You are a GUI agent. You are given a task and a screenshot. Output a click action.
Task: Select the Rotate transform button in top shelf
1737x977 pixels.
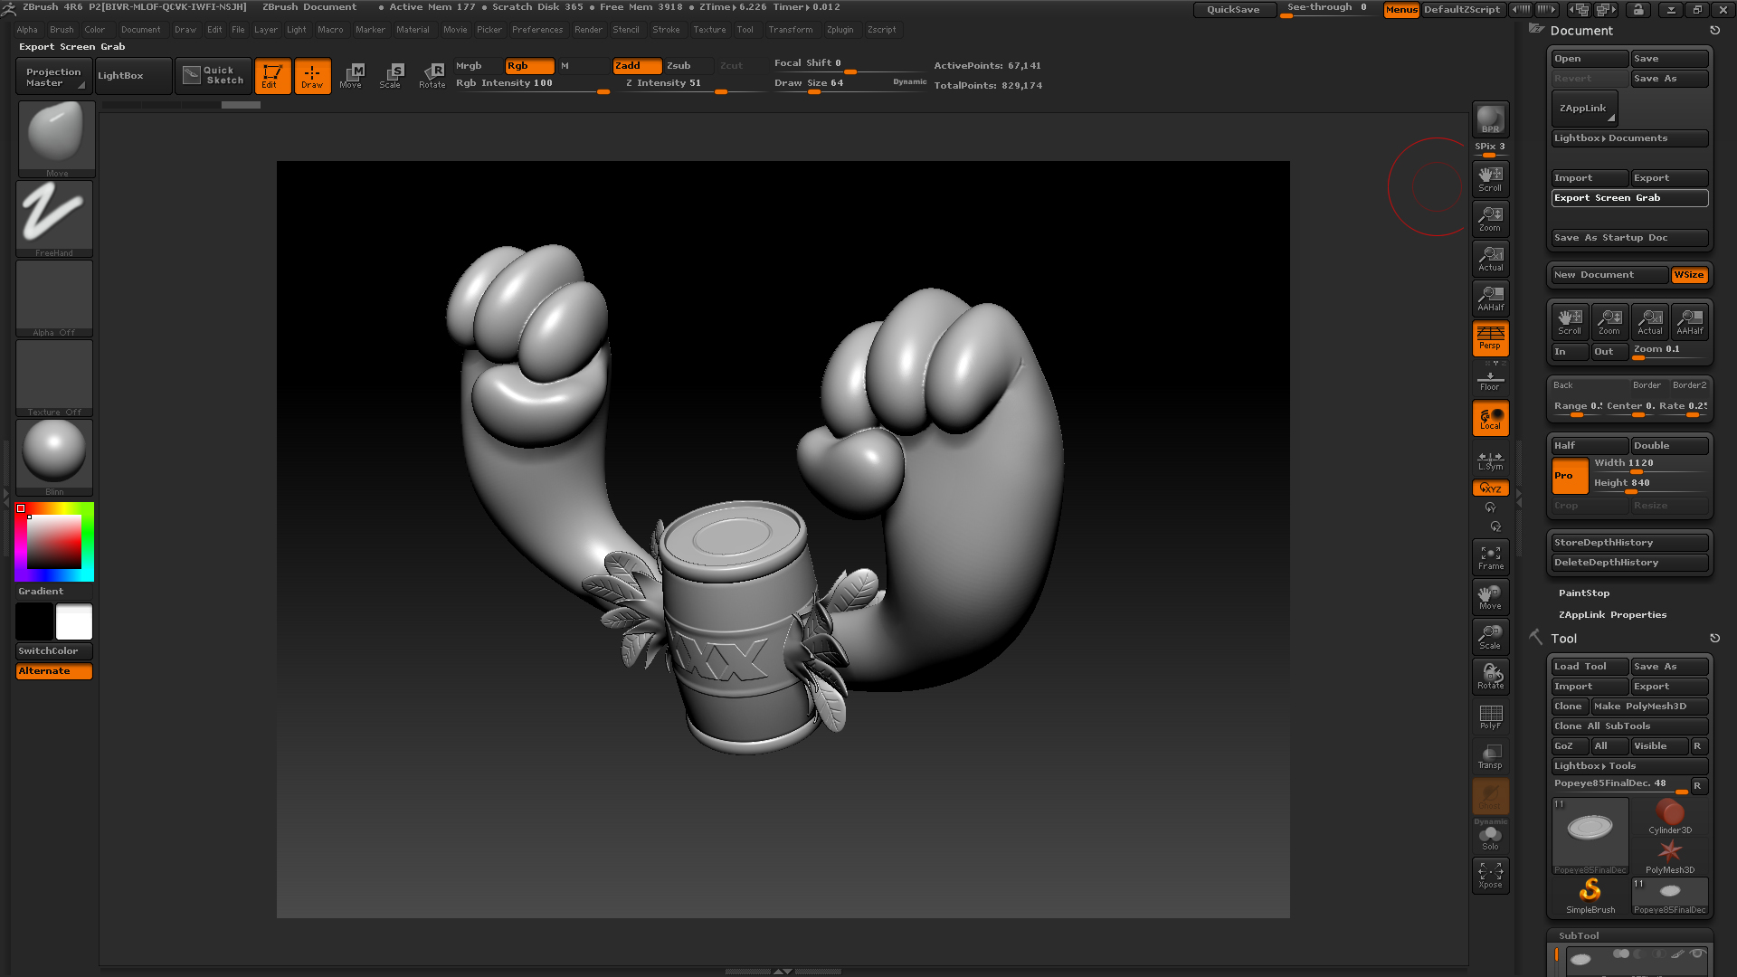point(432,76)
